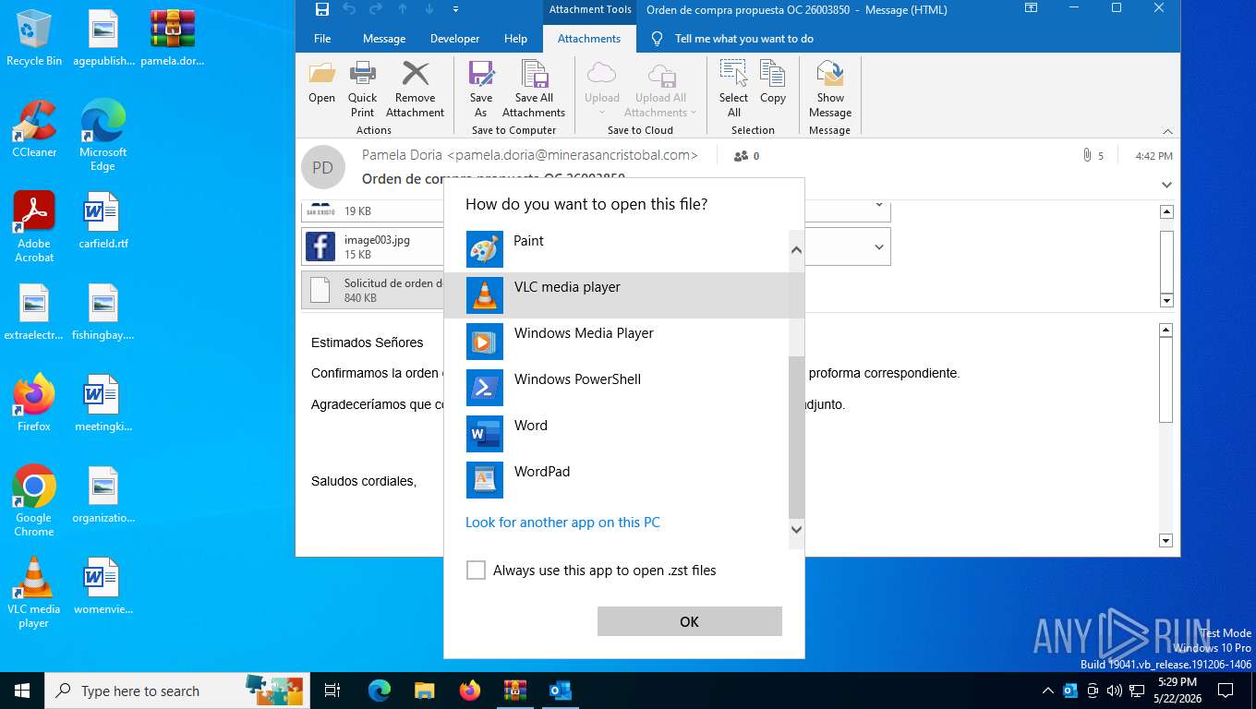Click app list scroll up arrow
Viewport: 1256px width, 709px height.
pyautogui.click(x=796, y=249)
